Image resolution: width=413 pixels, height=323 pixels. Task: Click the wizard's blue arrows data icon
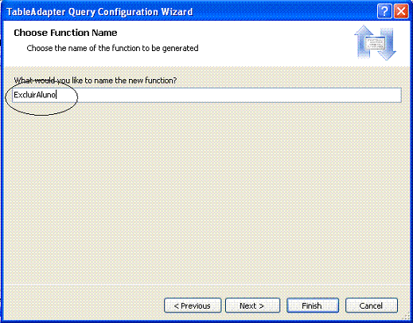375,42
